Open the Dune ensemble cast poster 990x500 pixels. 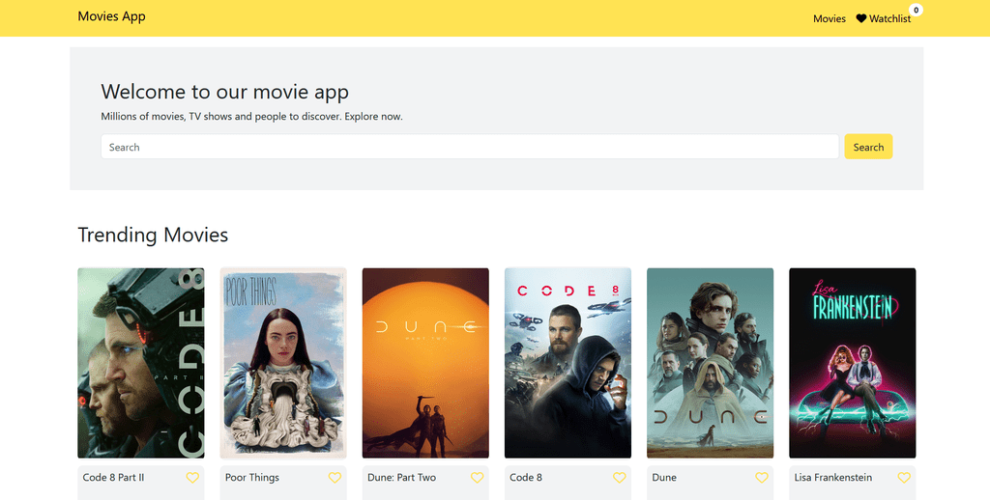point(711,363)
